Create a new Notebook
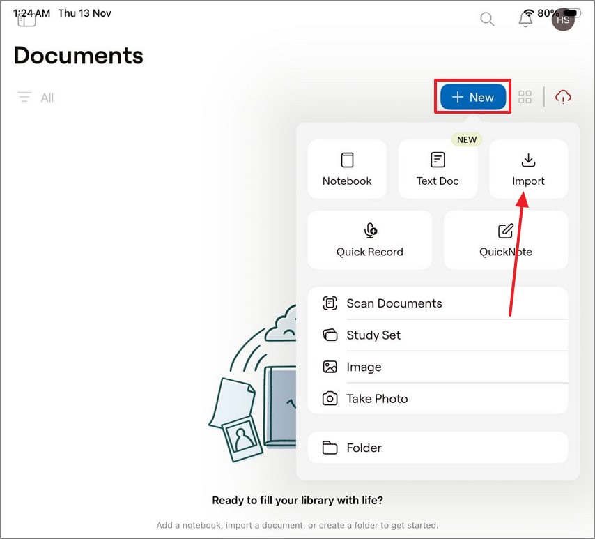The height and width of the screenshot is (539, 595). pyautogui.click(x=346, y=169)
